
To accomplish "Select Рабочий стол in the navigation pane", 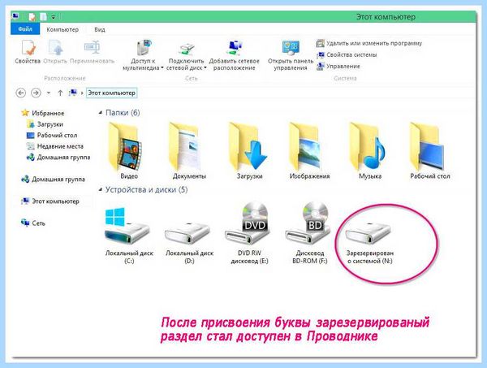I will click(52, 135).
